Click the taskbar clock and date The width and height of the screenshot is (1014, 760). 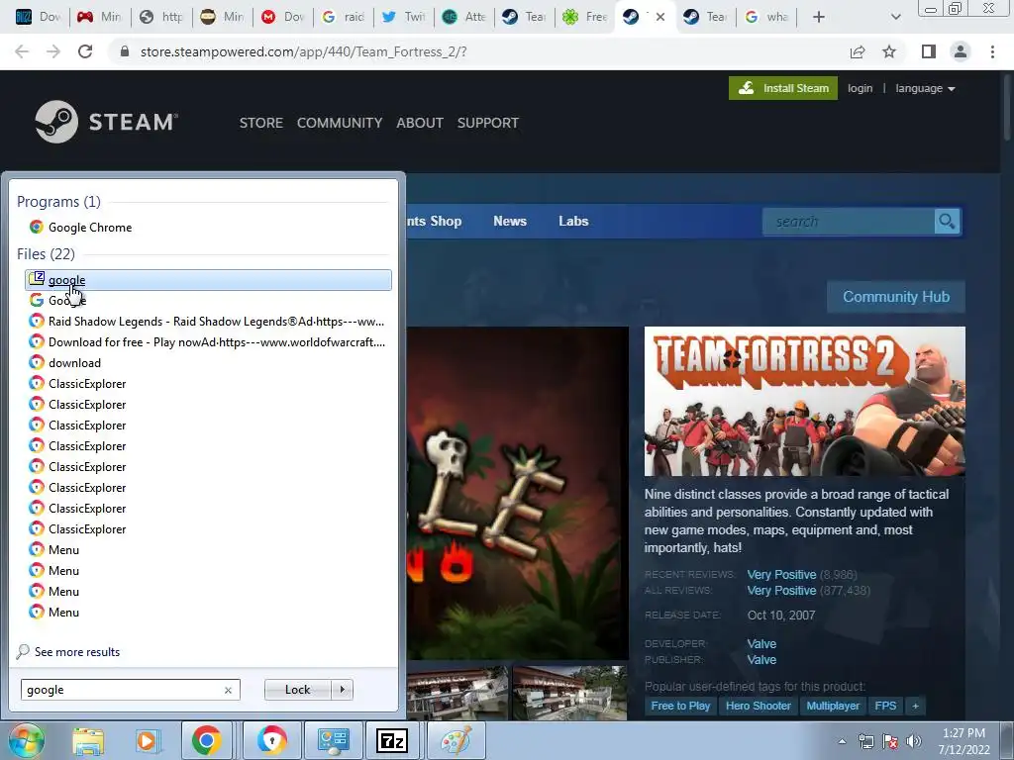(963, 741)
